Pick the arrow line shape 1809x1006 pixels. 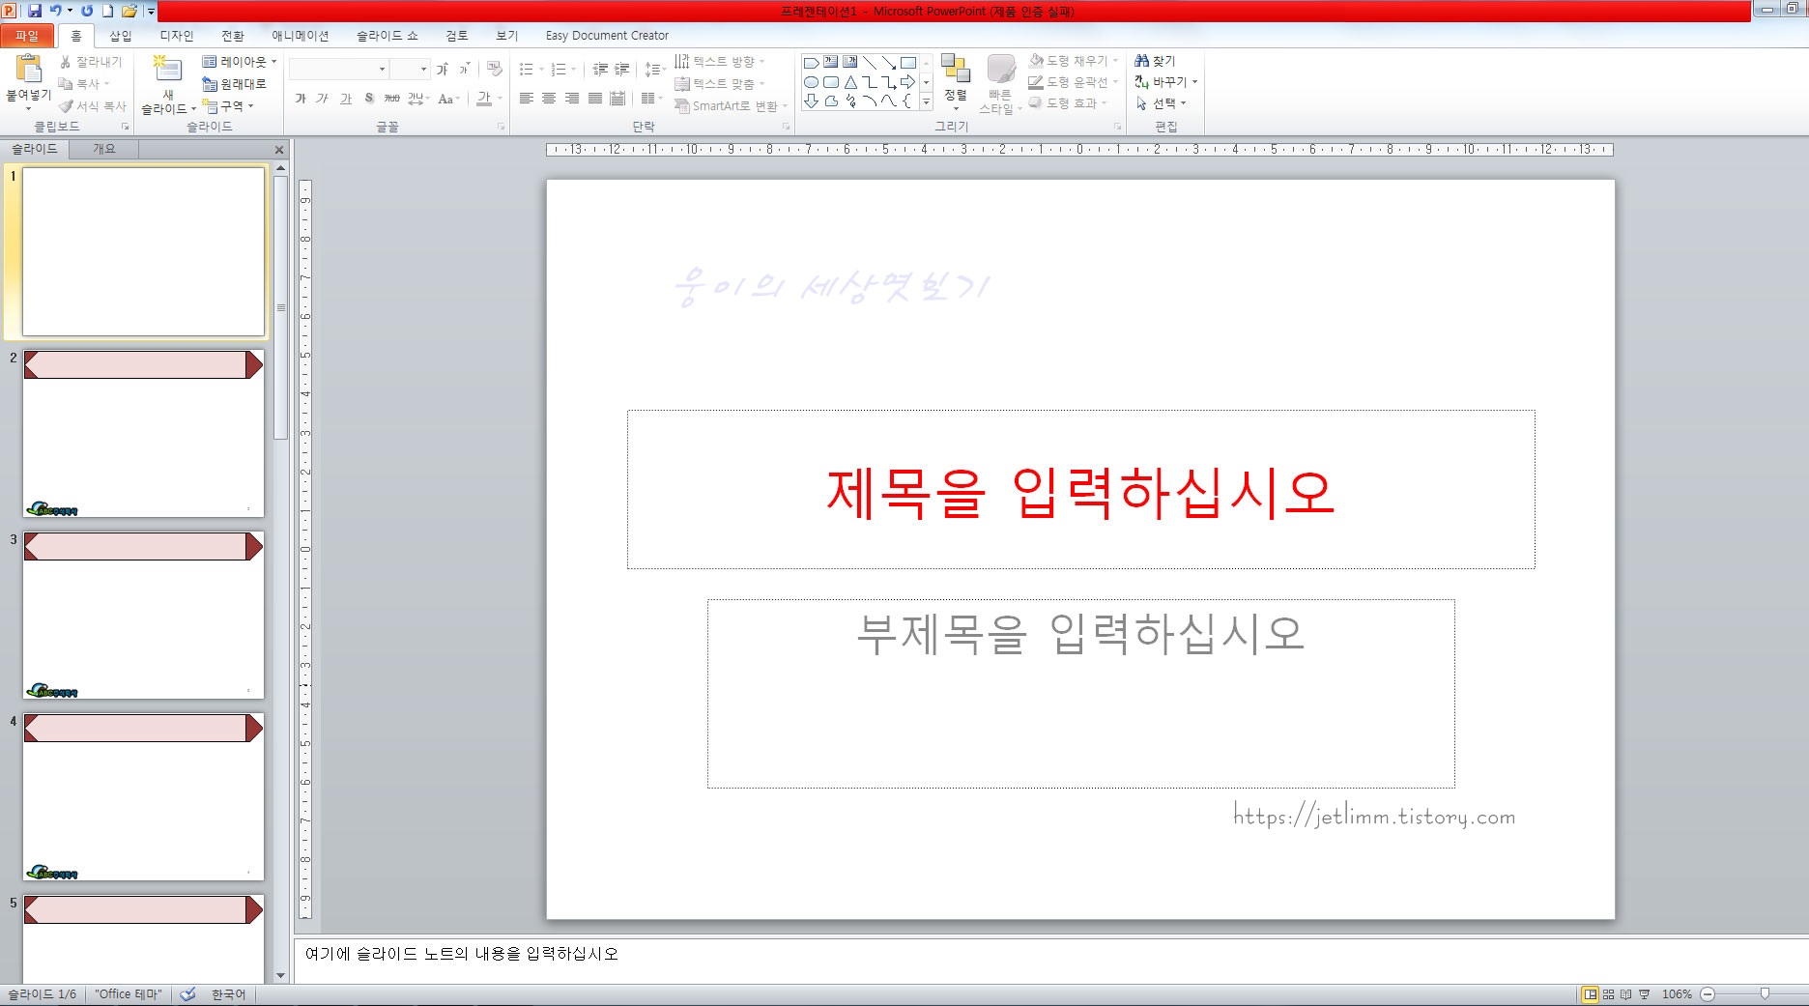[x=888, y=63]
